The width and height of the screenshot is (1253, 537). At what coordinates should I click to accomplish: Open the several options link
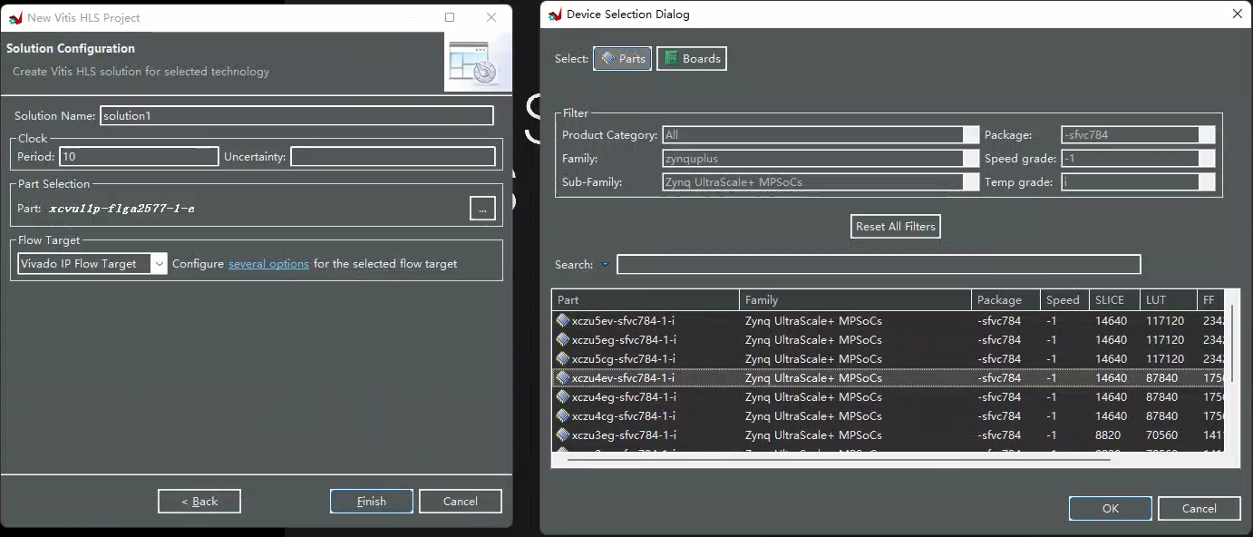[268, 264]
